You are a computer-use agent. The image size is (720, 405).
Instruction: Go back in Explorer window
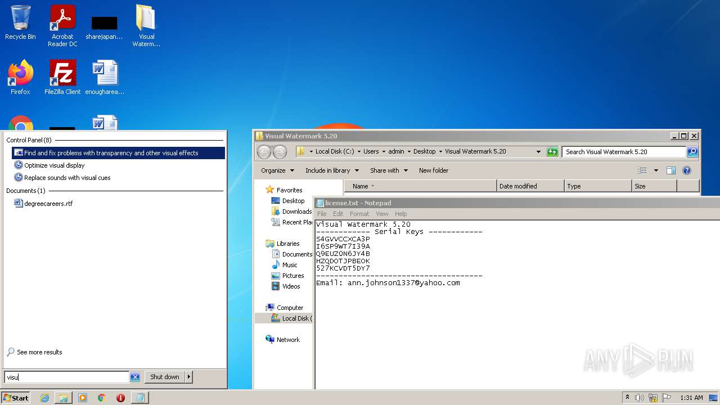[x=264, y=152]
